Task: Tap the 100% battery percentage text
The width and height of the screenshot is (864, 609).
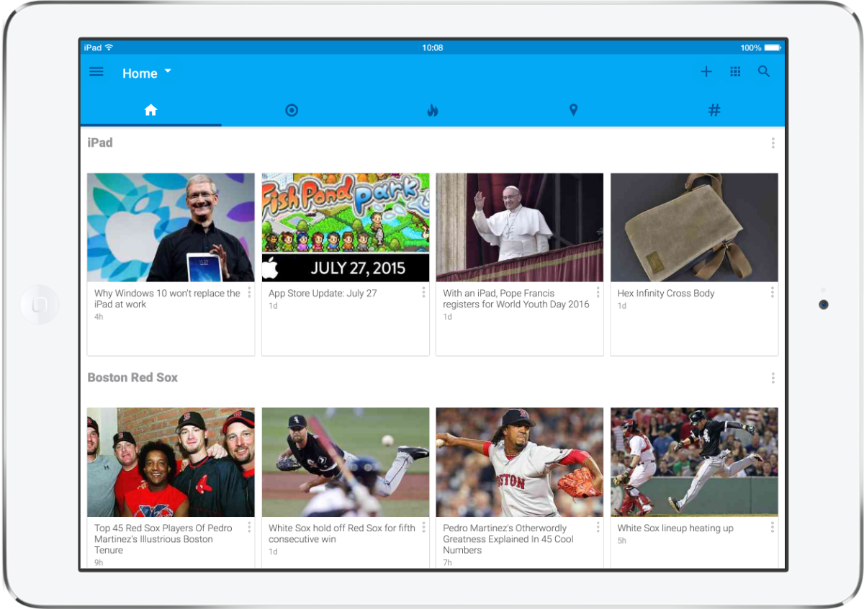Action: point(751,48)
